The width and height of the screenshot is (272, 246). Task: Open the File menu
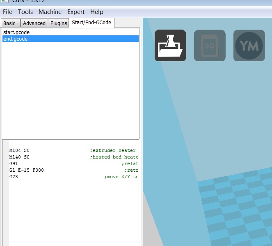click(7, 12)
